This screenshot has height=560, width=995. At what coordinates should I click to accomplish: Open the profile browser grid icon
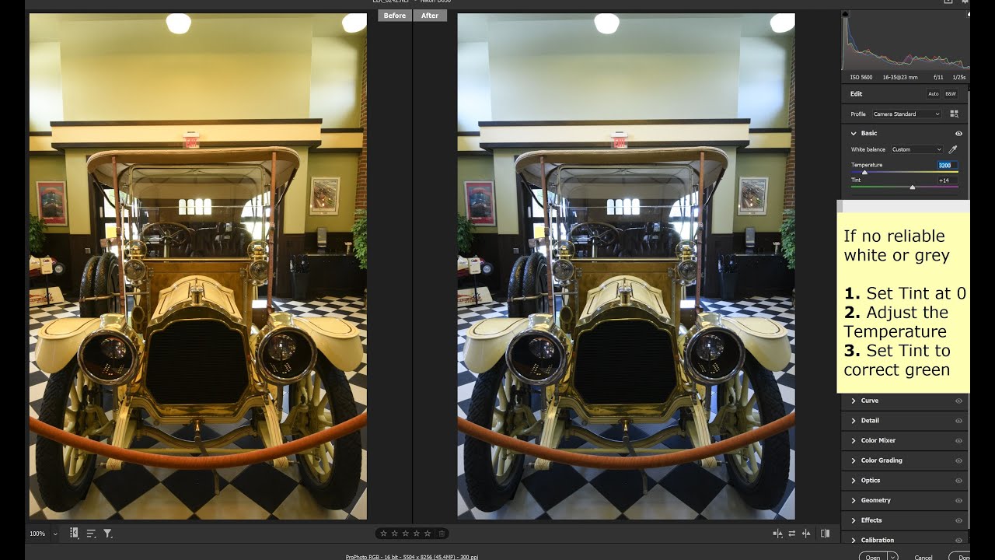[955, 114]
